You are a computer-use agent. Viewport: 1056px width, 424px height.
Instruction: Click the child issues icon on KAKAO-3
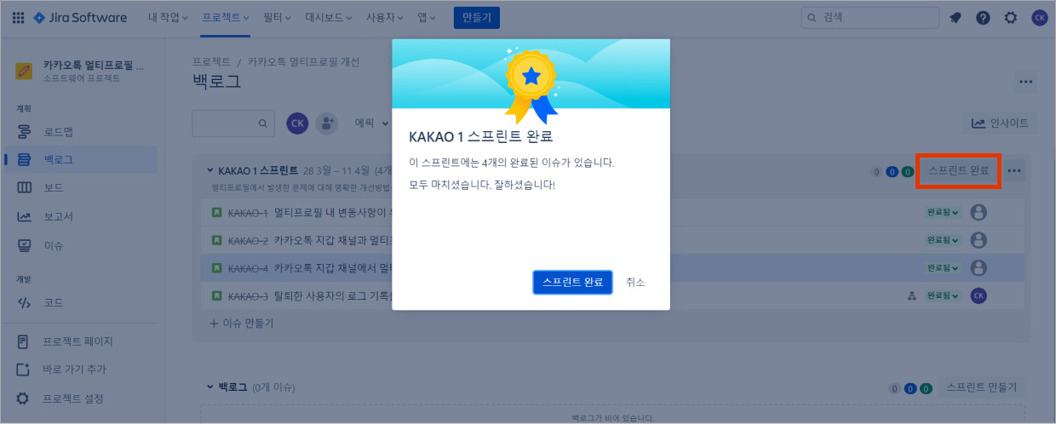click(912, 296)
